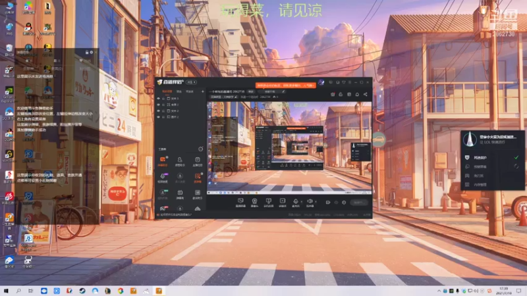
Task: Click the first orange tool in toolbox grid
Action: point(163,161)
